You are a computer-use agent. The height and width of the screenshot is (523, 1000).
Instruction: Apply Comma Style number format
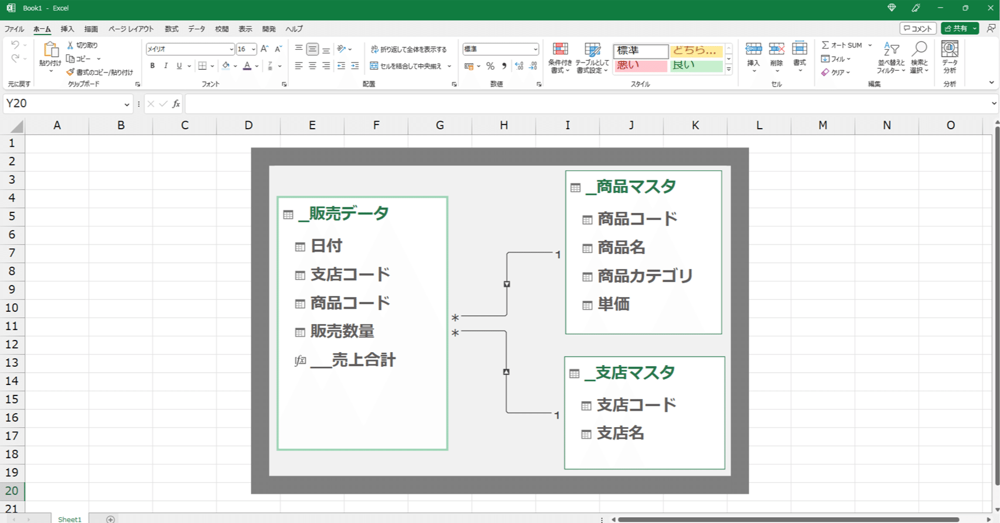point(504,66)
